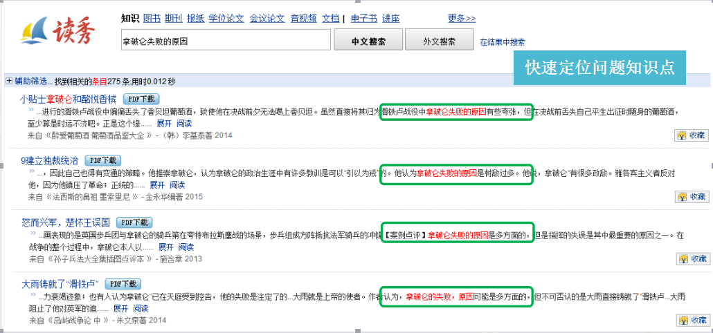The width and height of the screenshot is (713, 333).
Task: Open result 大雨铸就了"滑铁卢"
Action: click(60, 285)
